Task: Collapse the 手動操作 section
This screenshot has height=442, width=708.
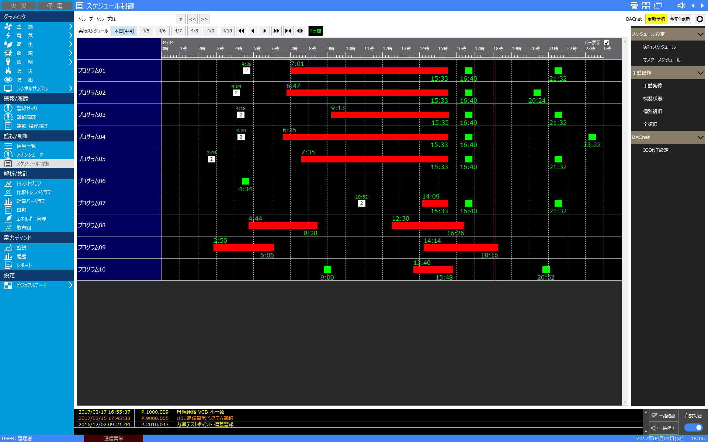Action: 700,73
